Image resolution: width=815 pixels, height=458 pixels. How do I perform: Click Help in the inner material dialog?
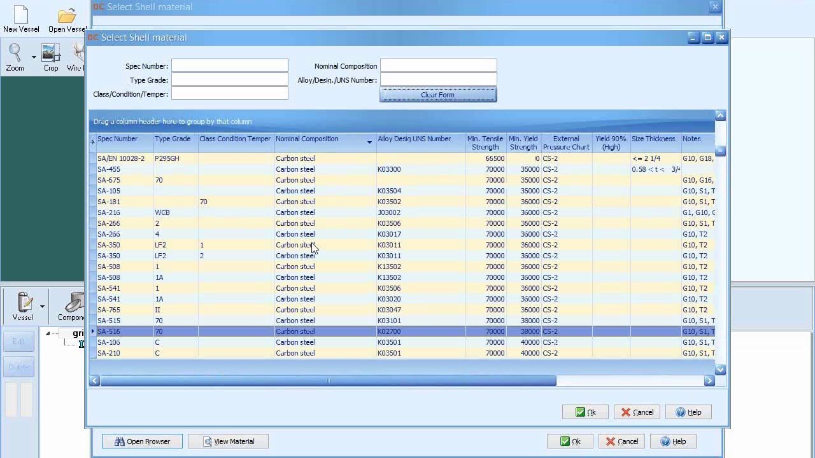pyautogui.click(x=688, y=412)
